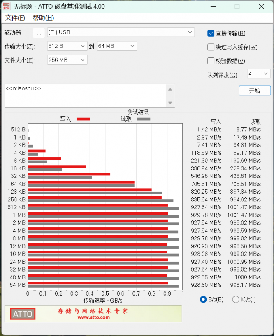Open the 64 MB maximum transfer size dropdown

(117, 46)
